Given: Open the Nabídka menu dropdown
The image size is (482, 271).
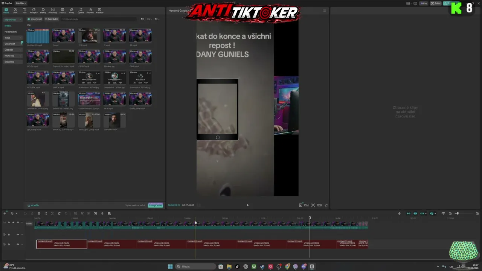Looking at the screenshot, I should pos(21,3).
